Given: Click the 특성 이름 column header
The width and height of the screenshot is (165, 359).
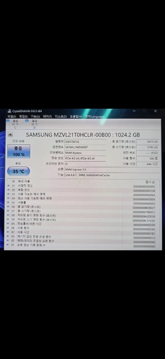Looking at the screenshot, I should tap(24, 181).
